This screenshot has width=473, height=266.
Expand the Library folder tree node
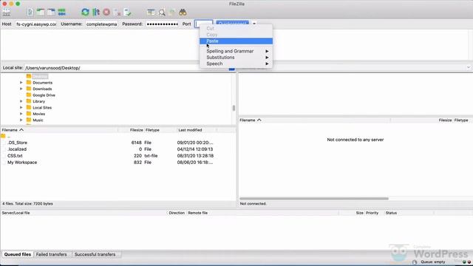(21, 101)
